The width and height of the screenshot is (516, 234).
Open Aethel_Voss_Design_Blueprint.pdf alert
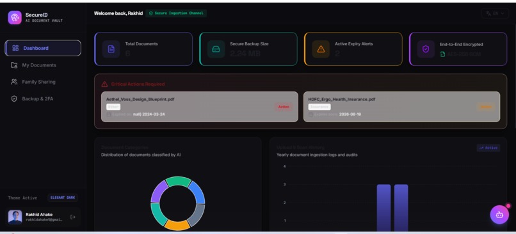click(200, 107)
